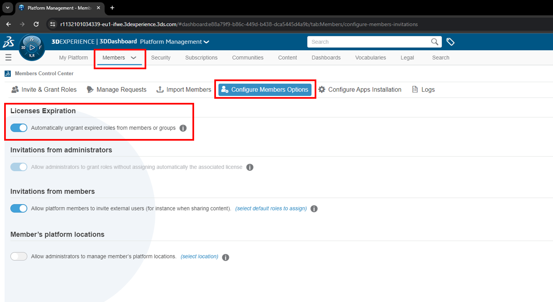
Task: Enable managing member's platform locations
Action: [x=19, y=256]
